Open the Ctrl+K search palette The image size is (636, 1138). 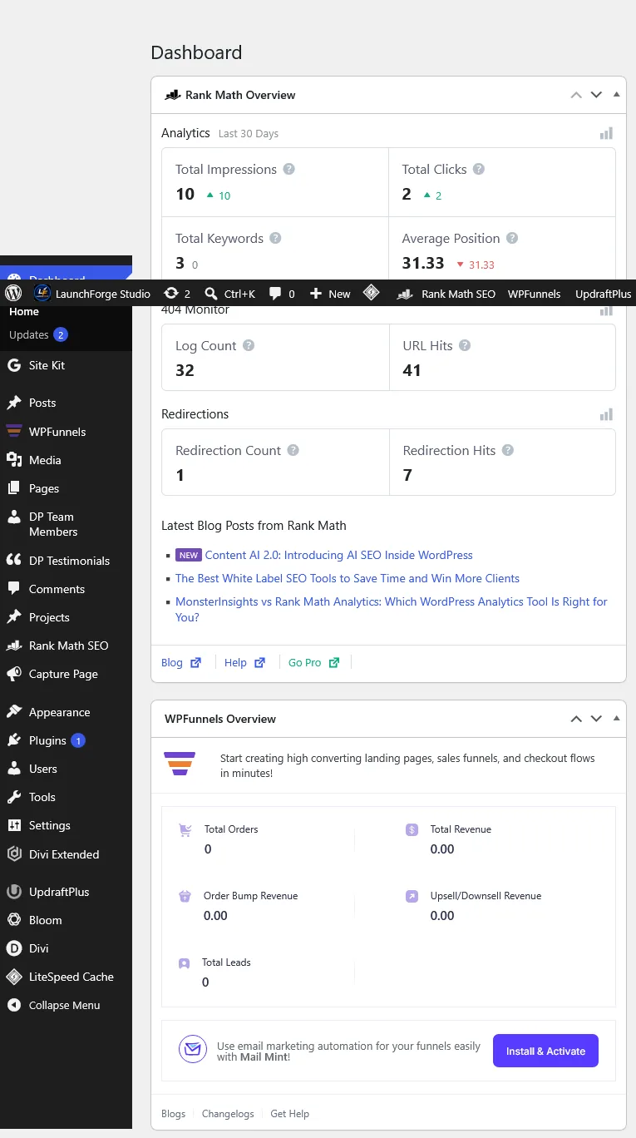coord(230,294)
